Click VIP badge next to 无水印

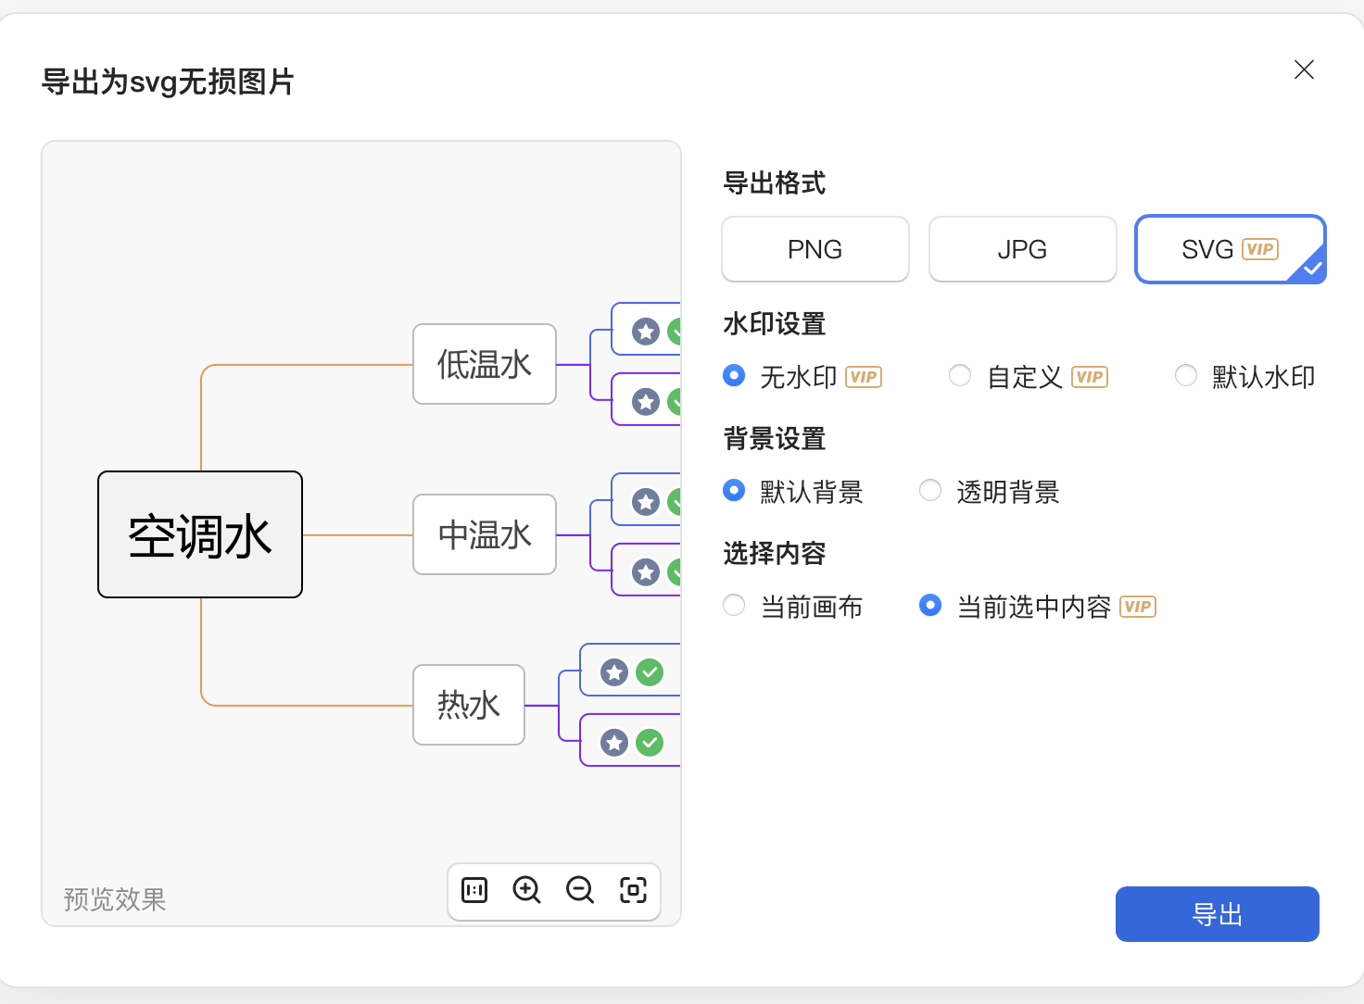coord(864,377)
